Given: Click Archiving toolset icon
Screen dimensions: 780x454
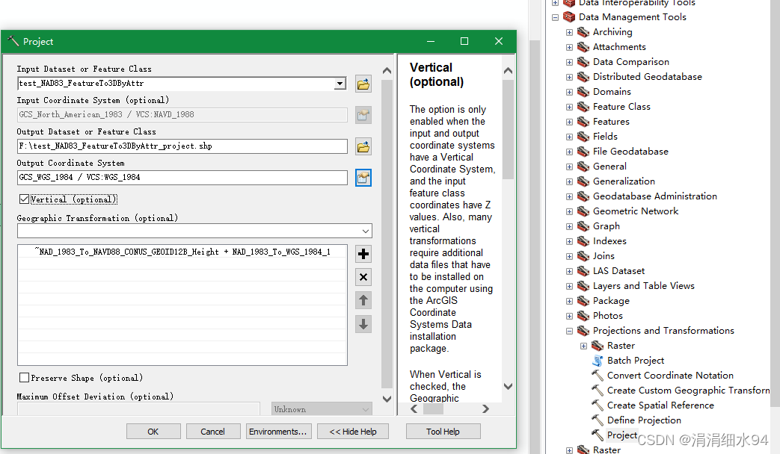Looking at the screenshot, I should point(583,32).
